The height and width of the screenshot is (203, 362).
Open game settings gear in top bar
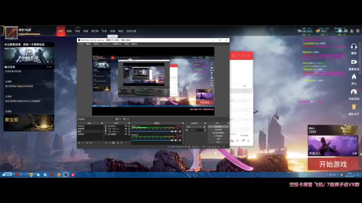click(357, 31)
